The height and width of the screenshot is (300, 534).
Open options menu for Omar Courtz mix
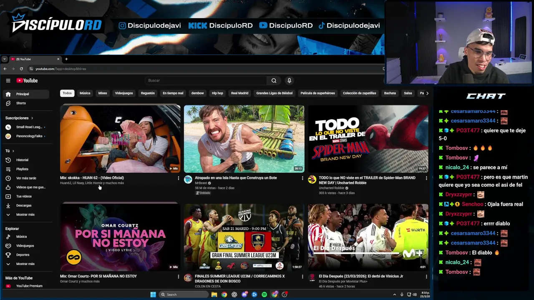[178, 277]
